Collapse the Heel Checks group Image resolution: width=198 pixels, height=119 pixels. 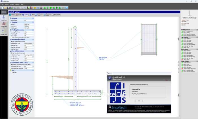(197, 49)
